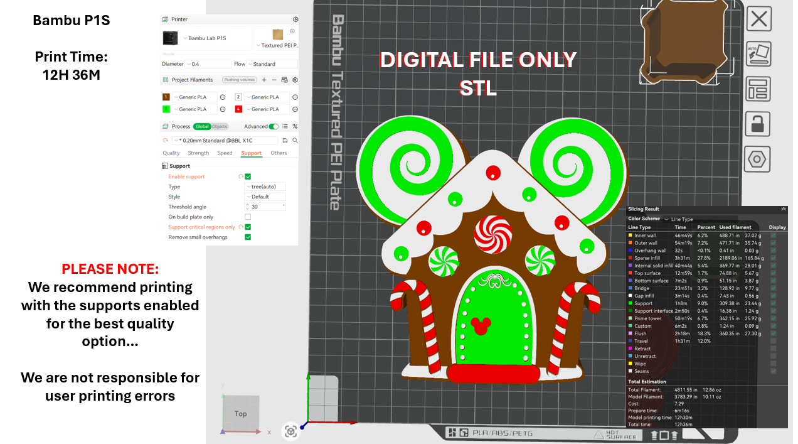Viewport: 798px width, 444px height.
Task: Save the modified process preset icon
Action: [x=285, y=139]
